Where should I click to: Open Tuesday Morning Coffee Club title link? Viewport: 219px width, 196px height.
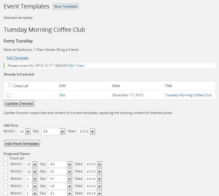pos(188,95)
